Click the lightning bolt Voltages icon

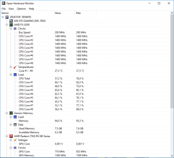[x=15, y=140]
